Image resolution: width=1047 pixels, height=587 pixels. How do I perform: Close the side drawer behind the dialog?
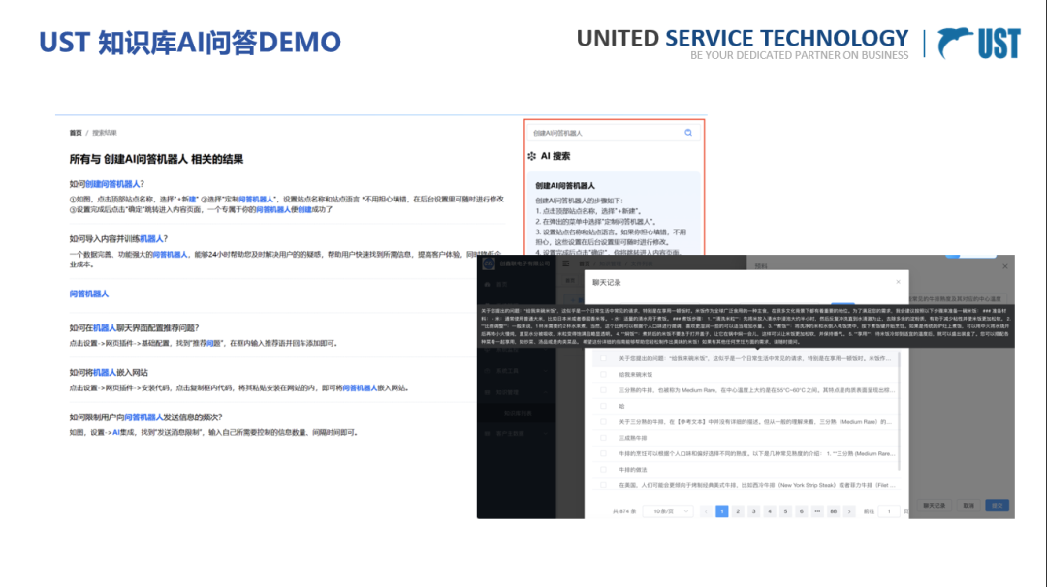point(1005,266)
